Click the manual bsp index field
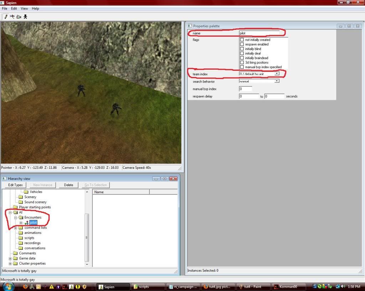 (x=246, y=89)
